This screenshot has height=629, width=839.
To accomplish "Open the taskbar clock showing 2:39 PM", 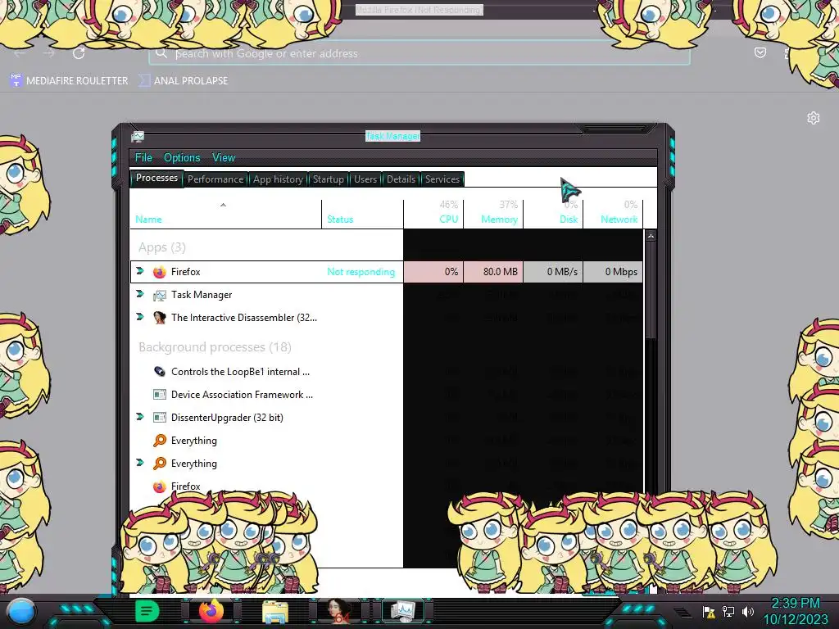I will point(795,611).
